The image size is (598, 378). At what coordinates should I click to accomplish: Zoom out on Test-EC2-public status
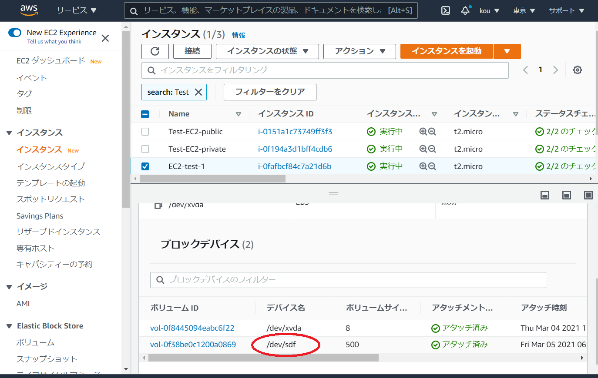(x=432, y=132)
